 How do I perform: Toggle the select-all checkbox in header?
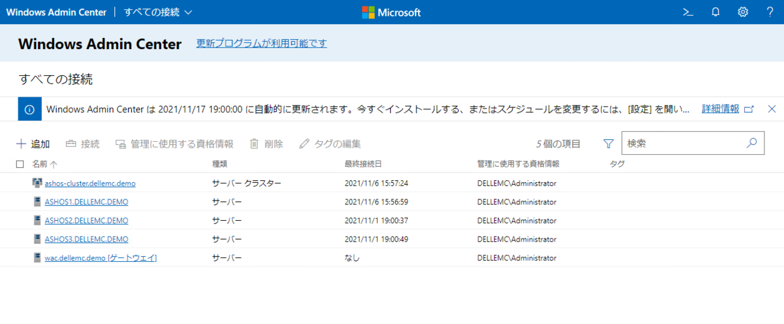[x=20, y=164]
